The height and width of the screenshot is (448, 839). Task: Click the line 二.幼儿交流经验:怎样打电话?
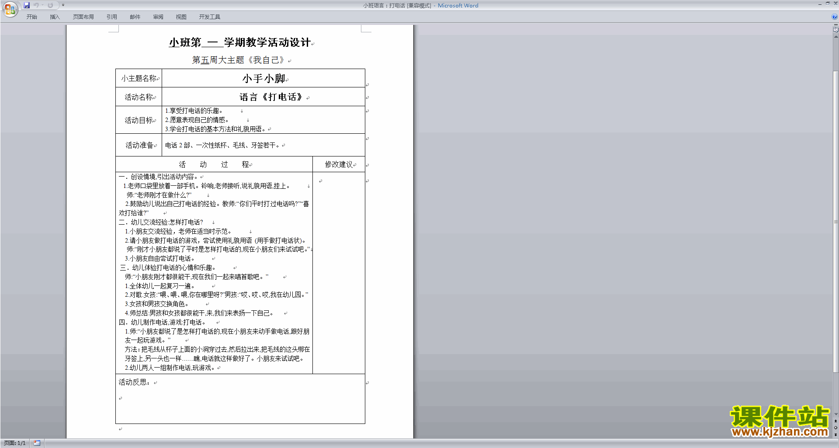(161, 222)
